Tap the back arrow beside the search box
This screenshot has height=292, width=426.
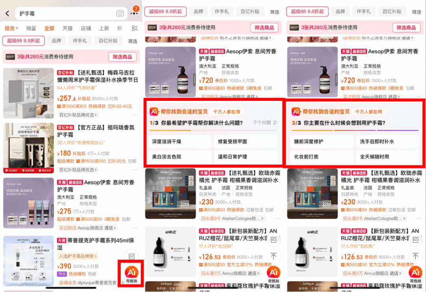(x=7, y=13)
